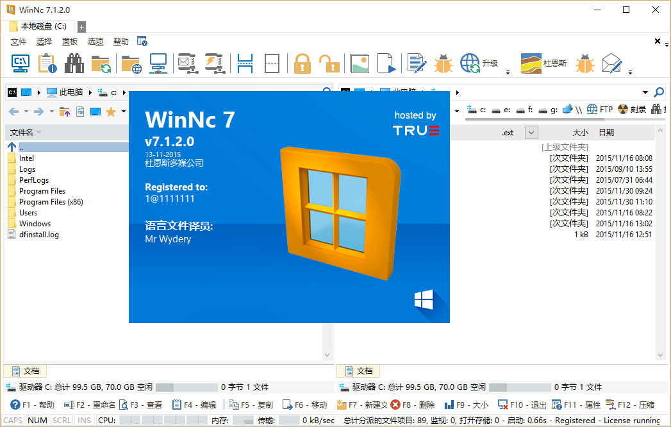Viewport: 671px width, 427px height.
Task: Open the network computer connection icon
Action: click(158, 63)
